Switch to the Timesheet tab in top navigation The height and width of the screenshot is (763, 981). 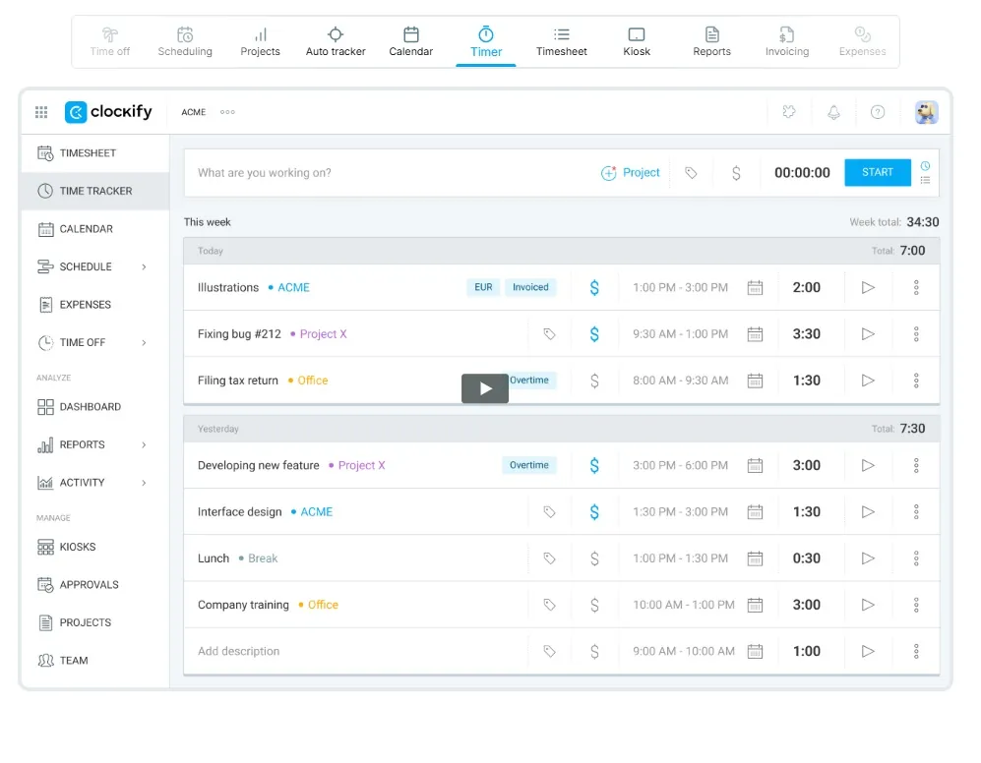pyautogui.click(x=561, y=40)
